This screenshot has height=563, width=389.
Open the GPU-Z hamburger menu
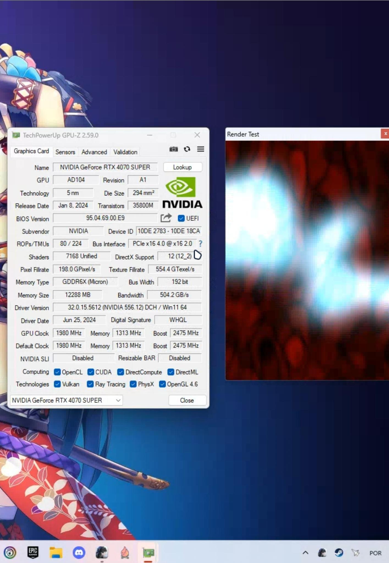click(x=201, y=149)
